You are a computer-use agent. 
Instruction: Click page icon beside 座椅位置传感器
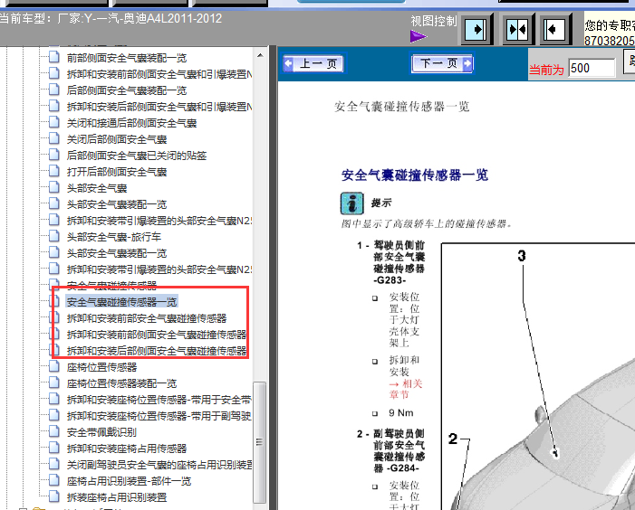click(x=53, y=366)
